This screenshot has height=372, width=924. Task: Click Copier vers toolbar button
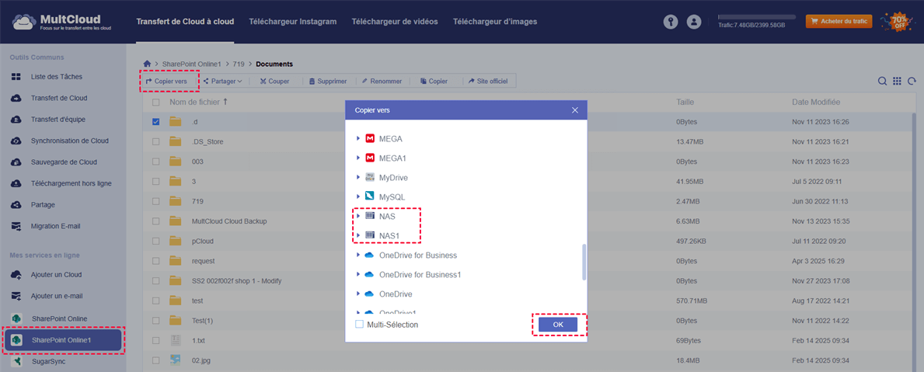pos(167,82)
